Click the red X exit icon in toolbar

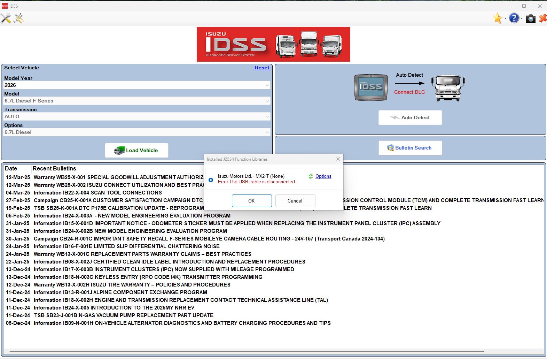(x=542, y=18)
